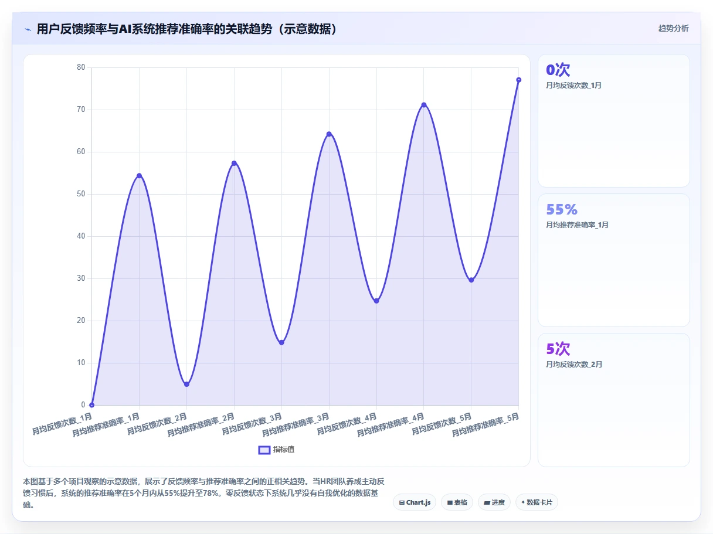Screen dimensions: 713x534
Task: Click the x-axis label 月均推荐准确率_1月
Action: 106,425
